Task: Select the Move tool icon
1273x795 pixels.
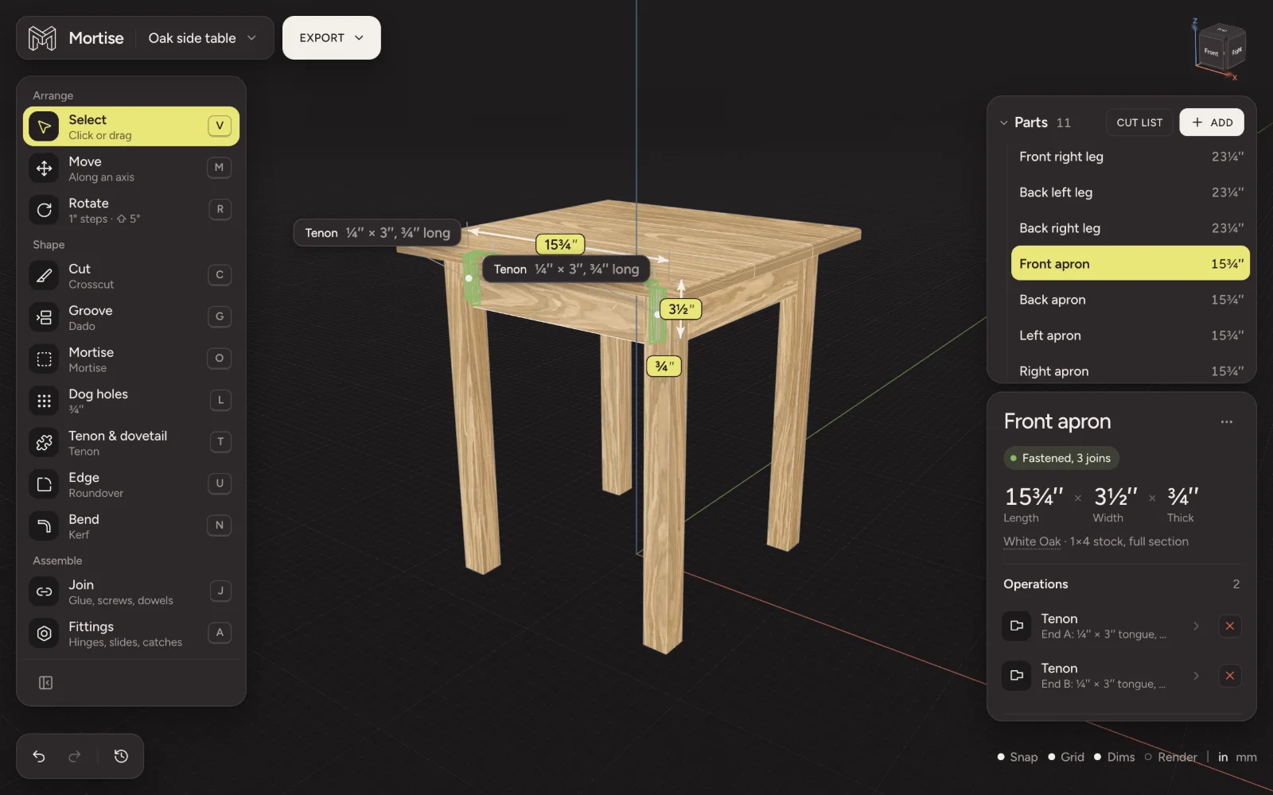Action: [45, 169]
